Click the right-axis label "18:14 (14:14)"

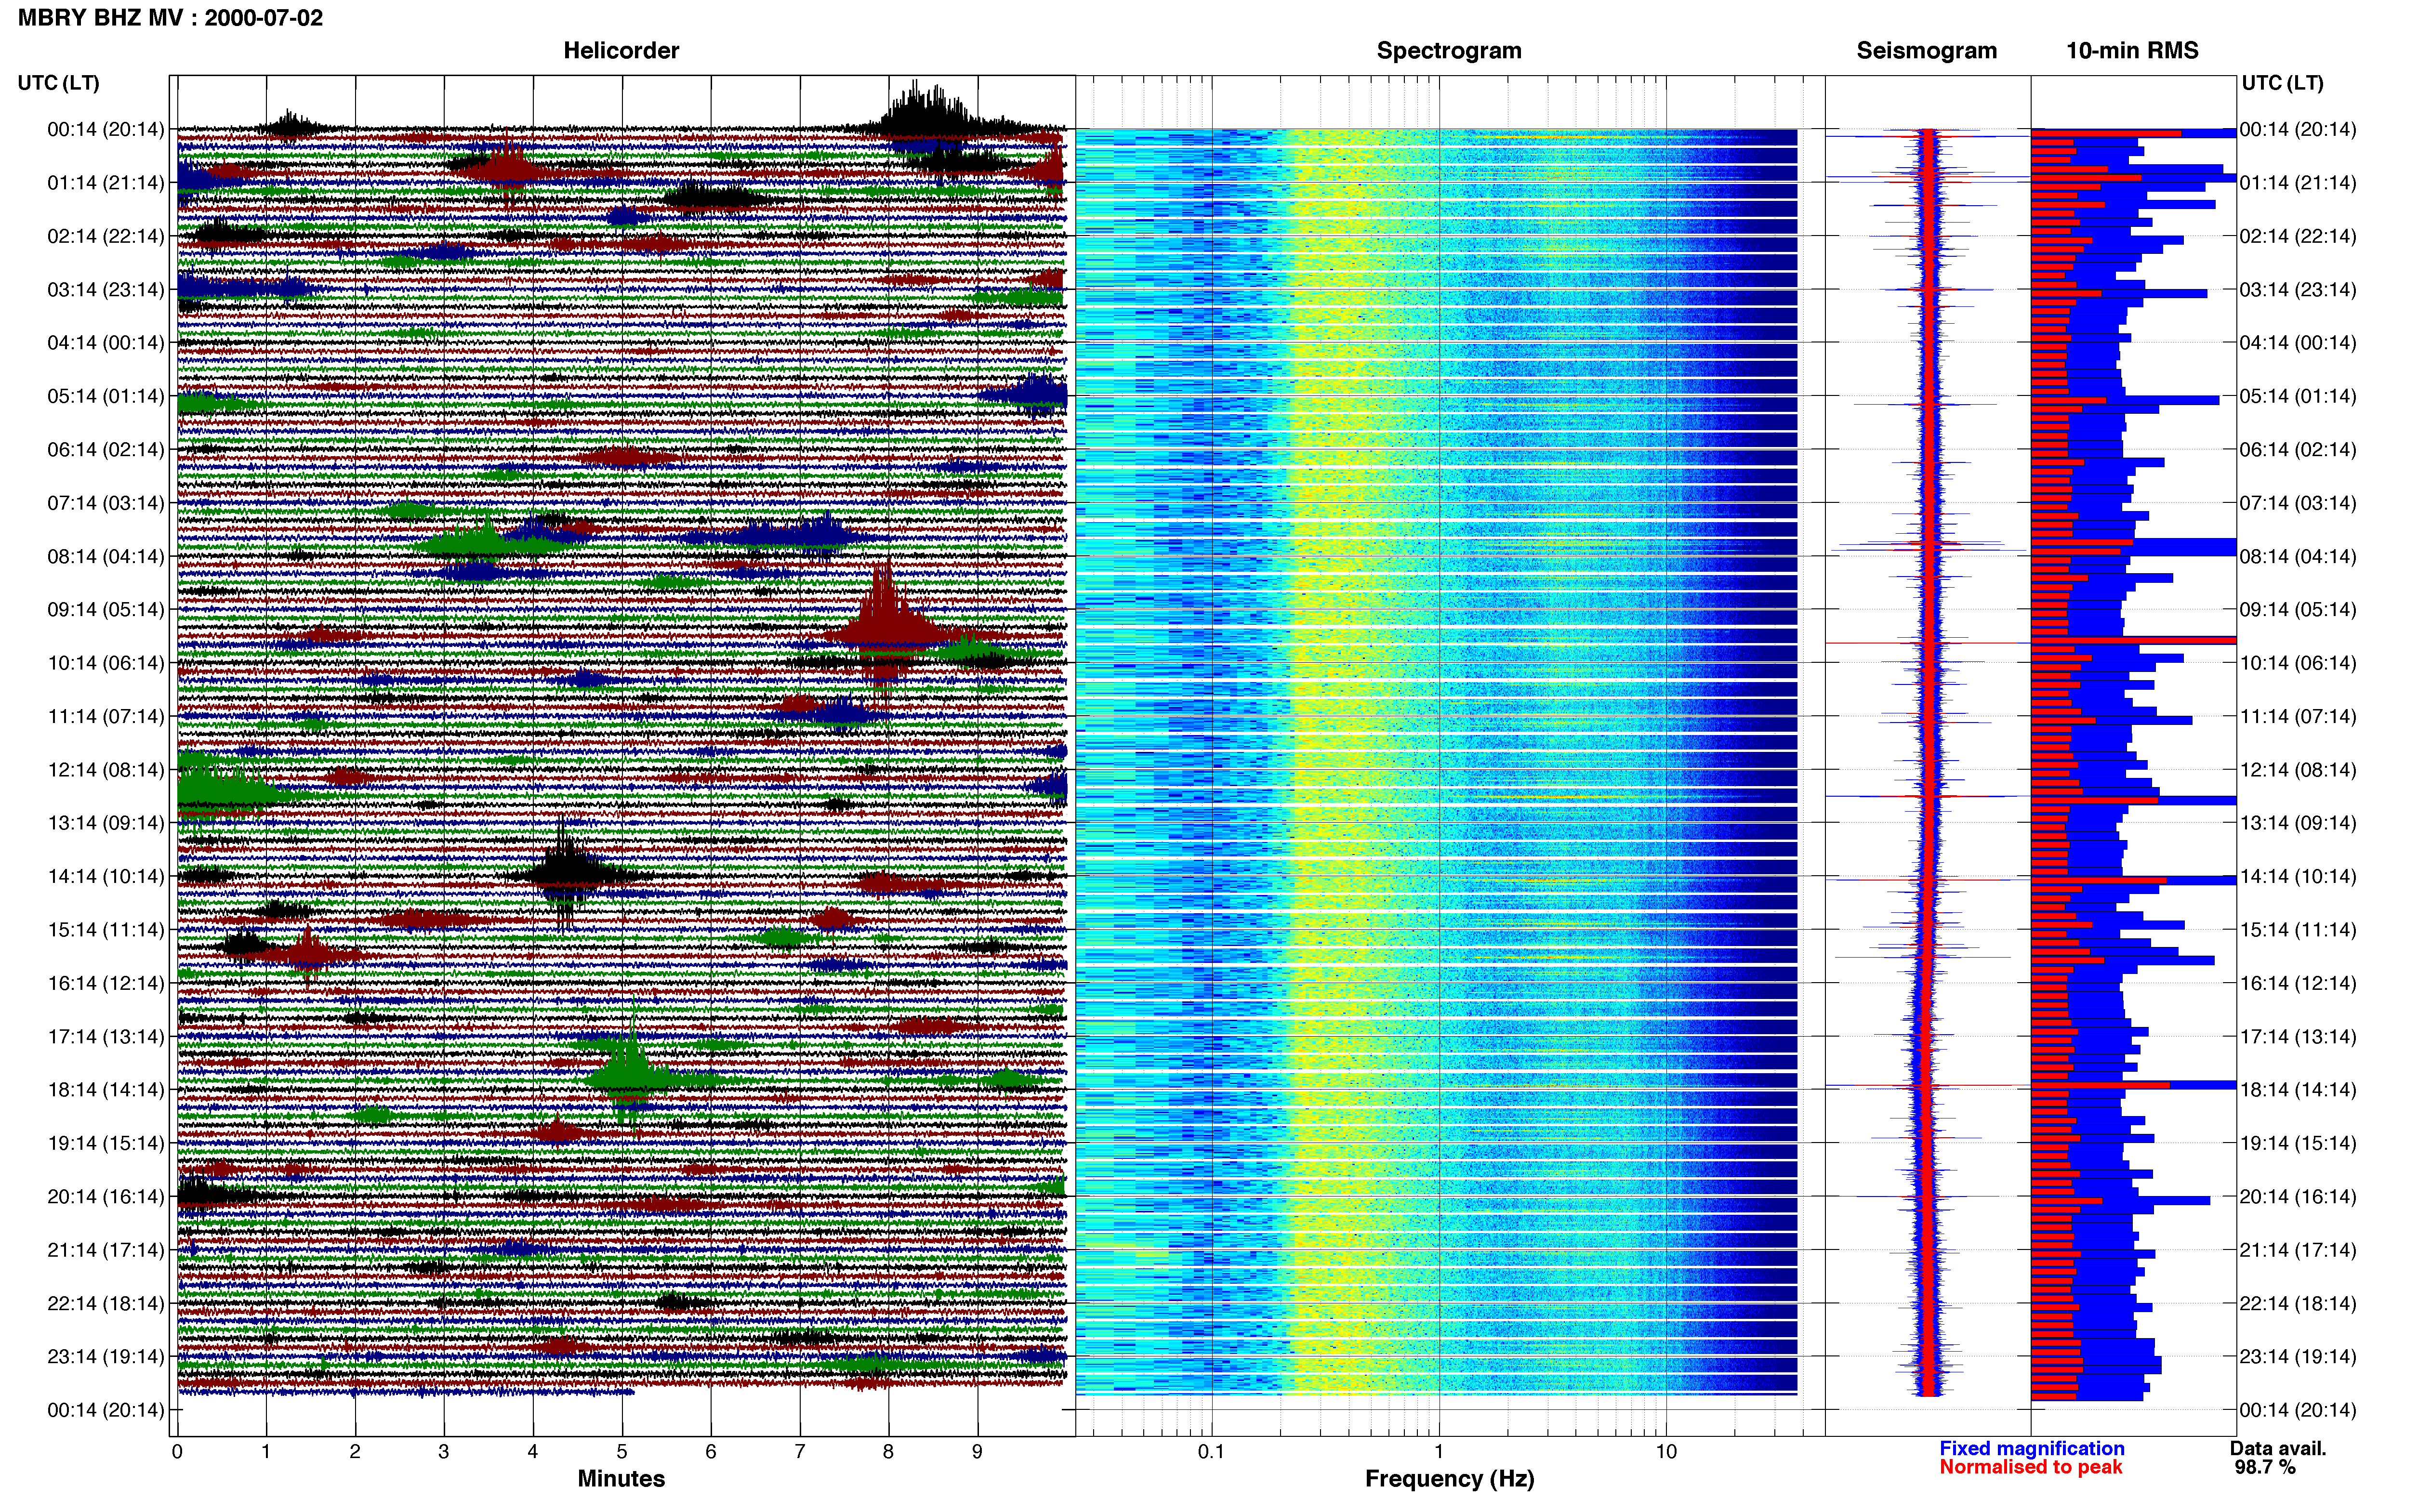(2298, 1090)
